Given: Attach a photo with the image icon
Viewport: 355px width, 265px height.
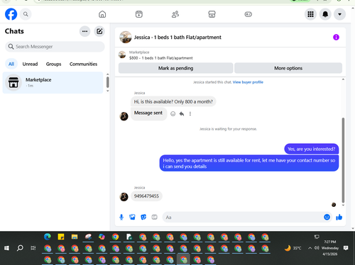Looking at the screenshot, I should [132, 217].
